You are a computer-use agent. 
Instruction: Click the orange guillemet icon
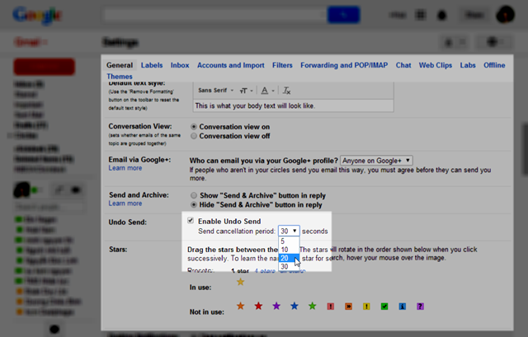pyautogui.click(x=348, y=307)
